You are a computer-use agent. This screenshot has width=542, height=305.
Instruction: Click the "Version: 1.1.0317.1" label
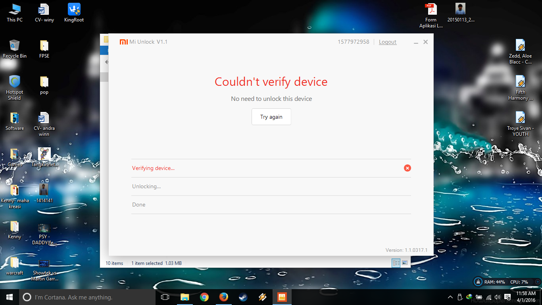(x=406, y=250)
